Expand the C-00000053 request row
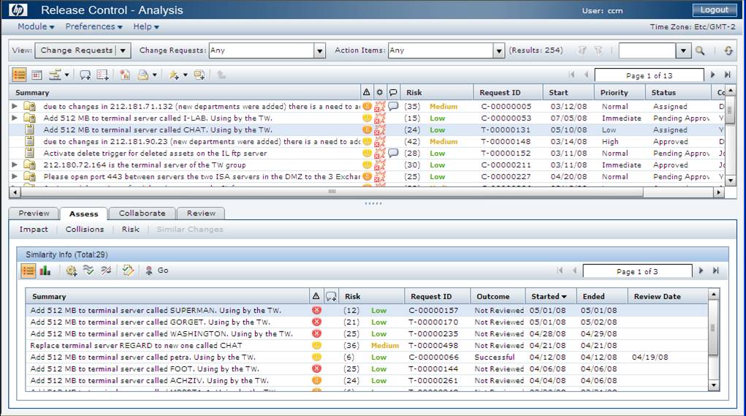The height and width of the screenshot is (416, 746). coord(15,118)
